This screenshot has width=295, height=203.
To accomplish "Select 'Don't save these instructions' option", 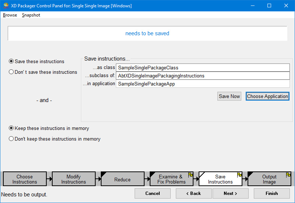I will click(11, 72).
